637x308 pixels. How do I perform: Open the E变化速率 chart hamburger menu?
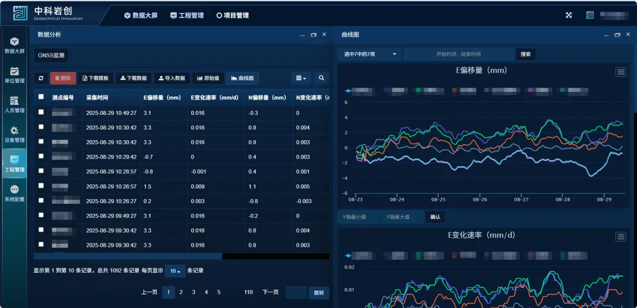click(620, 237)
